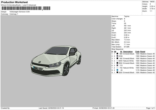The width and height of the screenshot is (156, 110).
Task: Click the black swatch in stop row 1
Action: 118,54
